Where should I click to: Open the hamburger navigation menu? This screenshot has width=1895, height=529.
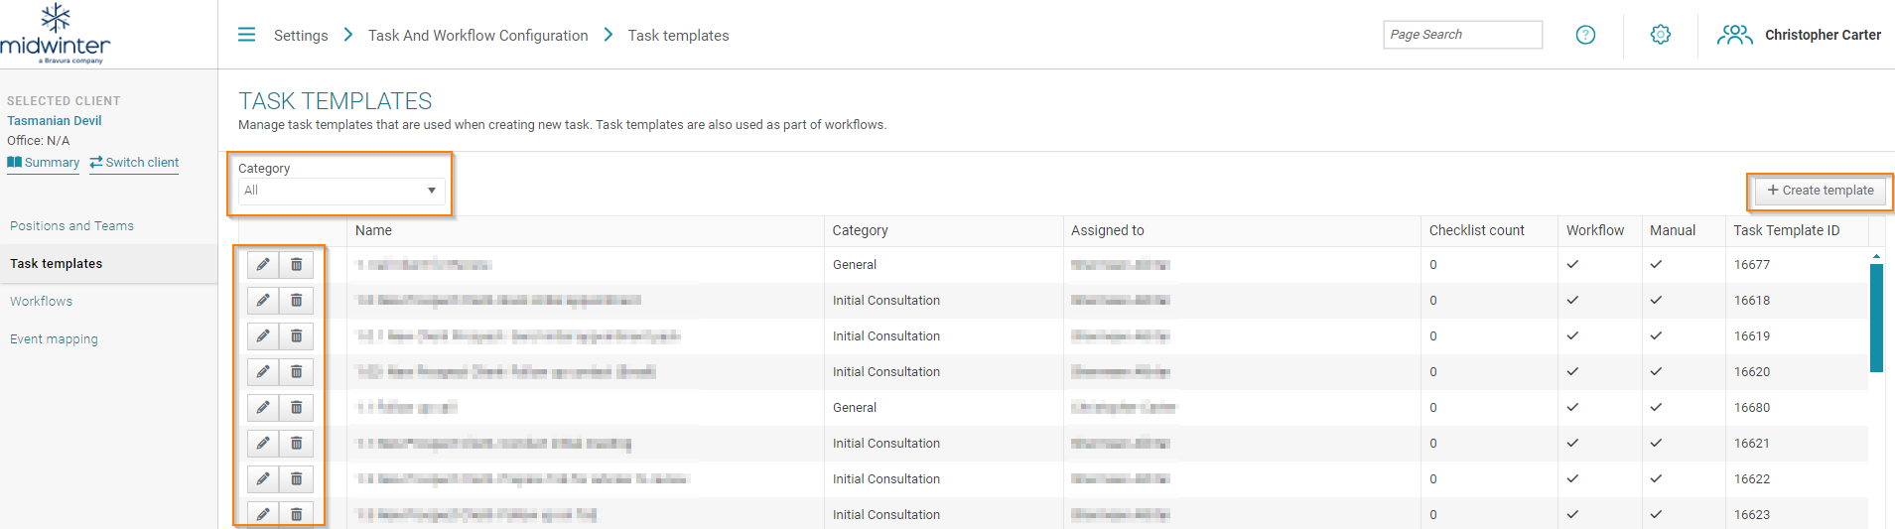click(246, 35)
